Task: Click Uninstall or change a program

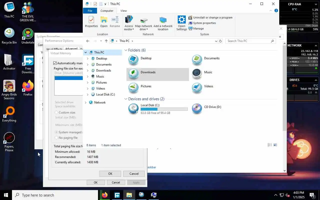Action: [x=210, y=17]
